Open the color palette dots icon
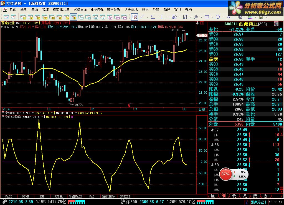Viewport: 284px width, 205px height. coord(250,17)
